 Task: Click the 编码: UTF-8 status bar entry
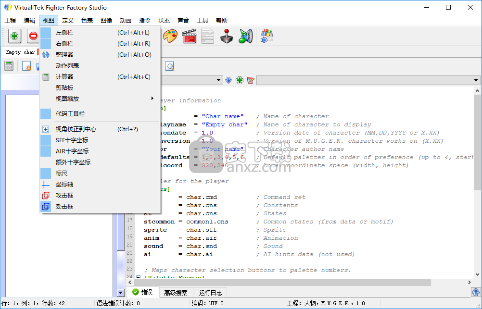click(207, 303)
